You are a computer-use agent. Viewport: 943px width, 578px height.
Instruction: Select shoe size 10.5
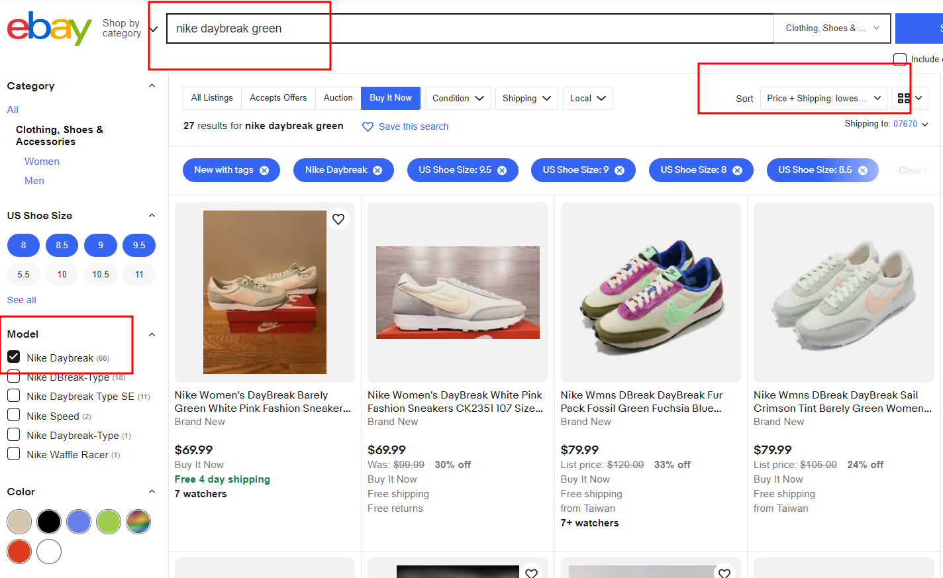click(x=101, y=274)
